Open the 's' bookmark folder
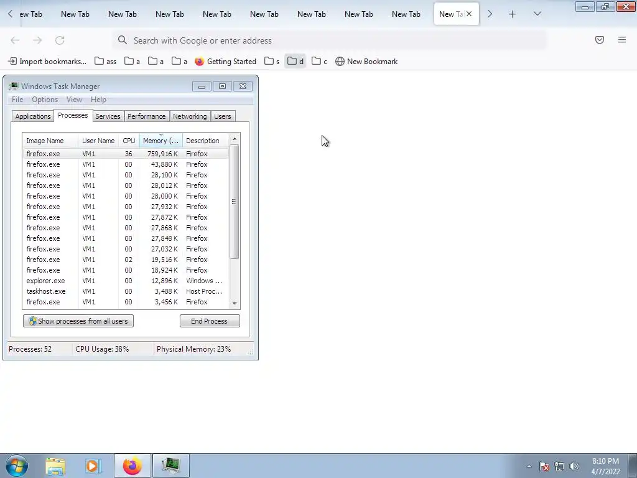This screenshot has height=478, width=637. 272,62
